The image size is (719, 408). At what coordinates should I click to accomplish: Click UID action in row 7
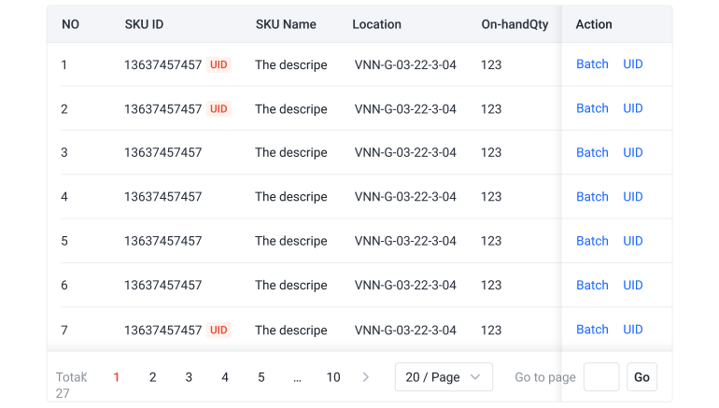[633, 330]
